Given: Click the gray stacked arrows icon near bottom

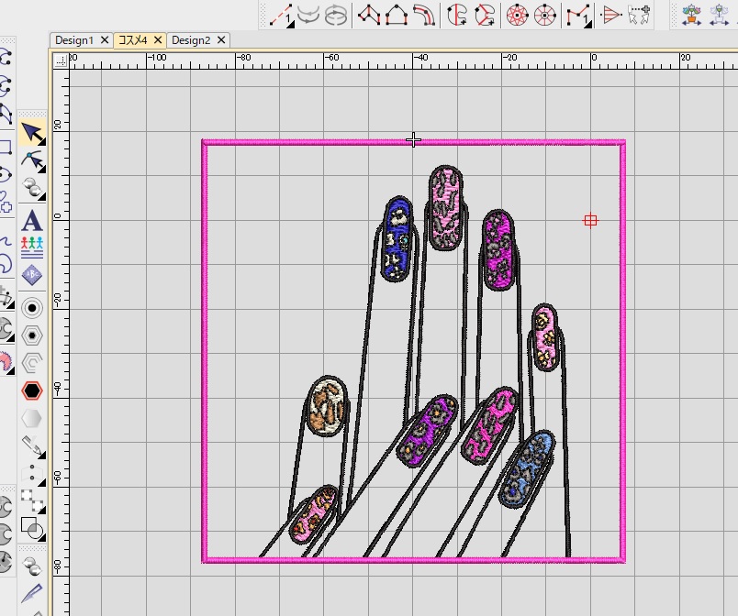Looking at the screenshot, I should click(32, 566).
